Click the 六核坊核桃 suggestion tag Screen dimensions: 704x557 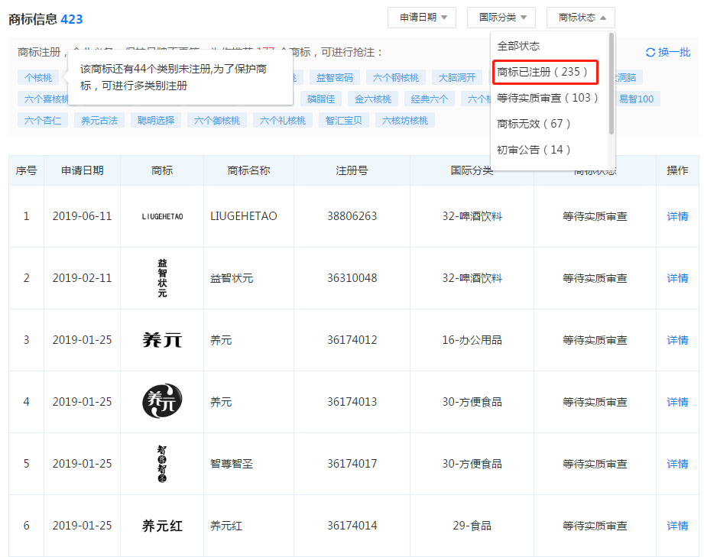405,120
